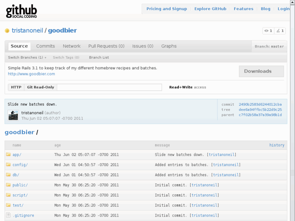
Task: Click the vertical scrollbar up arrow
Action: [x=293, y=2]
